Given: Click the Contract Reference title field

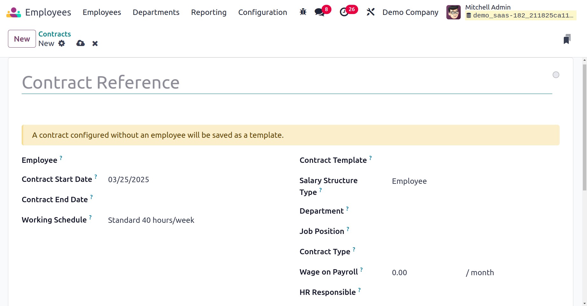Looking at the screenshot, I should [x=286, y=83].
